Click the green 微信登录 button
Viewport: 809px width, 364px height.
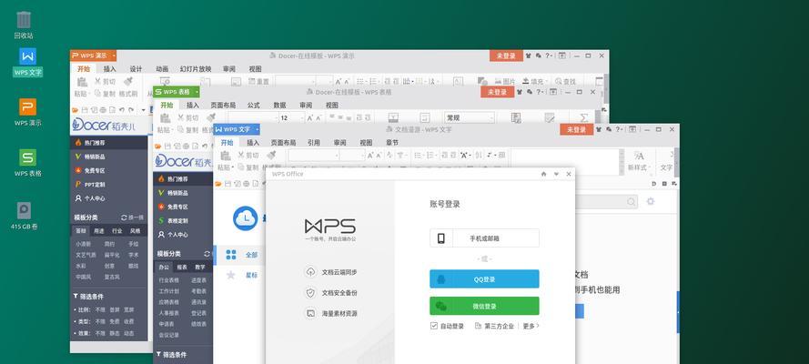pyautogui.click(x=484, y=306)
